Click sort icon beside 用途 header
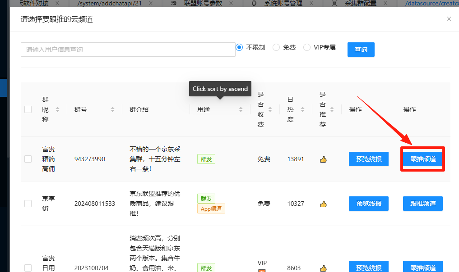This screenshot has width=459, height=272. 241,109
